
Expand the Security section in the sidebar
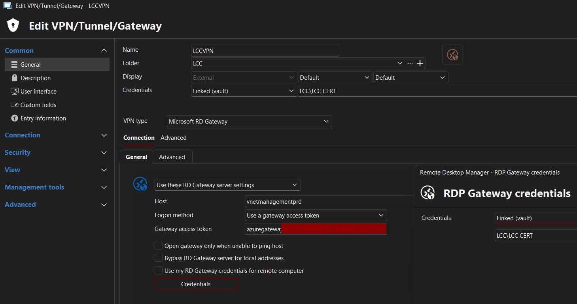[104, 152]
